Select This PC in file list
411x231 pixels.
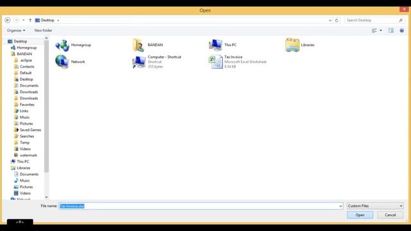tap(223, 45)
